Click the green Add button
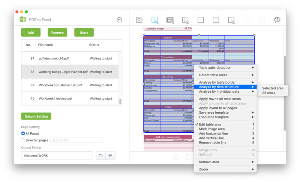 pyautogui.click(x=31, y=33)
